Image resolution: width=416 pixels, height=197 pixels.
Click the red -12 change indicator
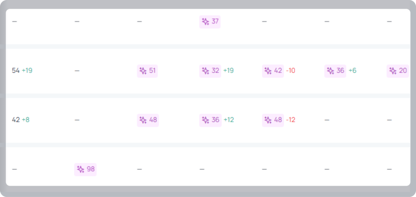pos(290,120)
